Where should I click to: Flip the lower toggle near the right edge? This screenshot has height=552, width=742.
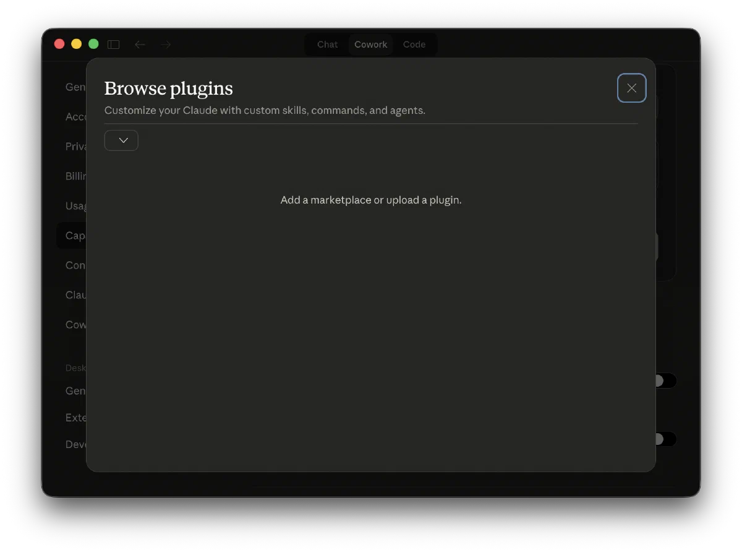[663, 439]
